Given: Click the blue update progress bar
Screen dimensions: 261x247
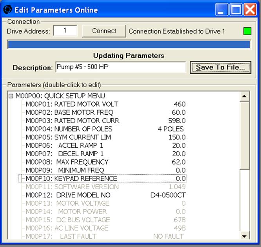Looking at the screenshot, I should pos(129,44).
